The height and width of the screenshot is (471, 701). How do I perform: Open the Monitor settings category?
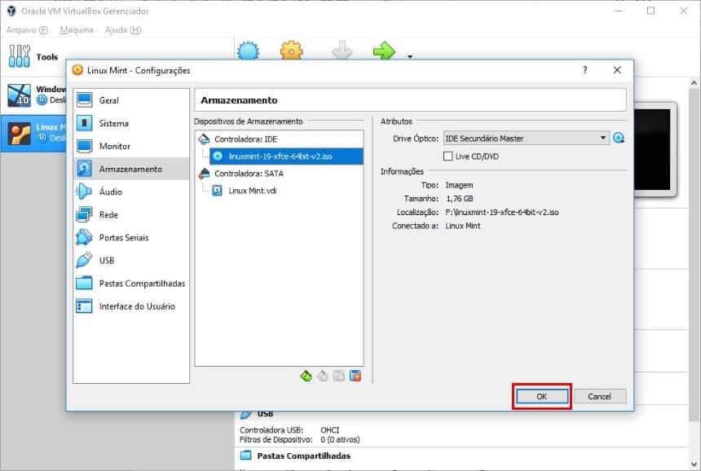(x=131, y=146)
